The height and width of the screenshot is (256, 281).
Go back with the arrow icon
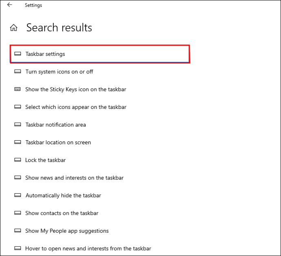pos(9,5)
